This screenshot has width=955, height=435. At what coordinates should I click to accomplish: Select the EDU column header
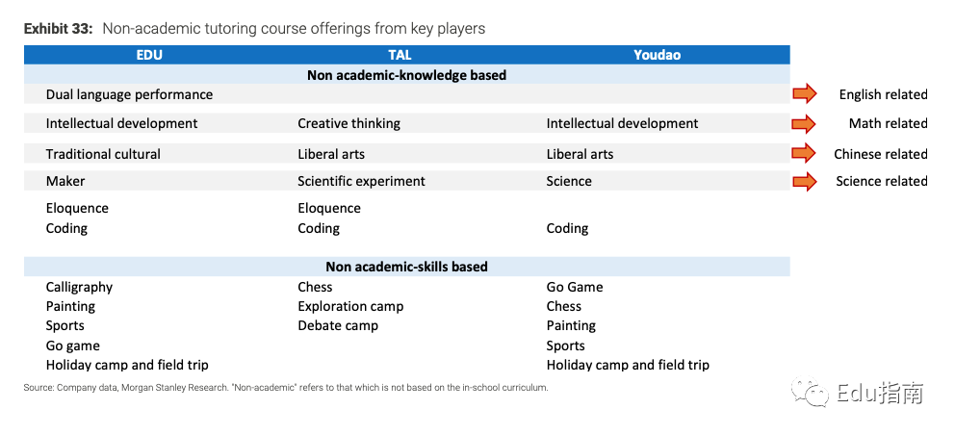[149, 55]
